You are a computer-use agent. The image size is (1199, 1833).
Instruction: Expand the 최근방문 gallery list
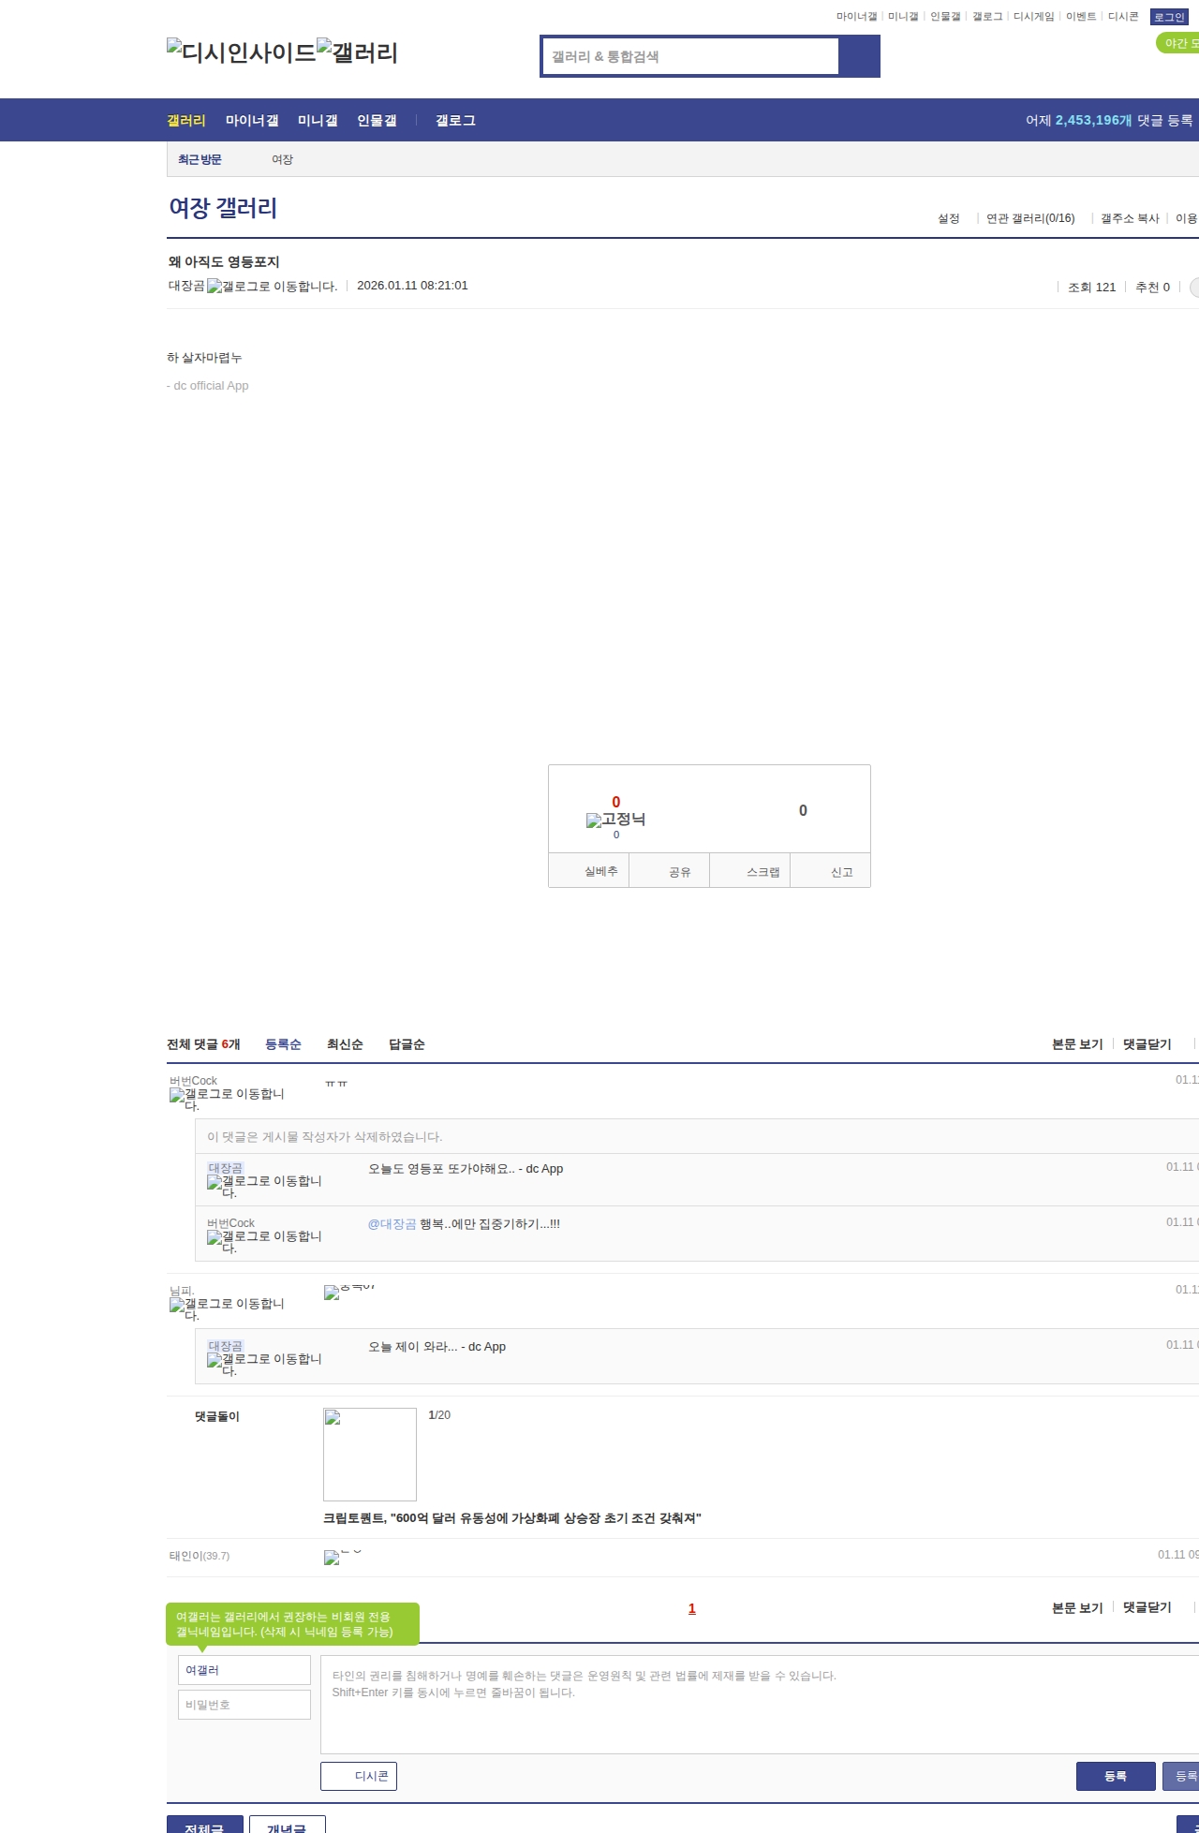pyautogui.click(x=200, y=160)
